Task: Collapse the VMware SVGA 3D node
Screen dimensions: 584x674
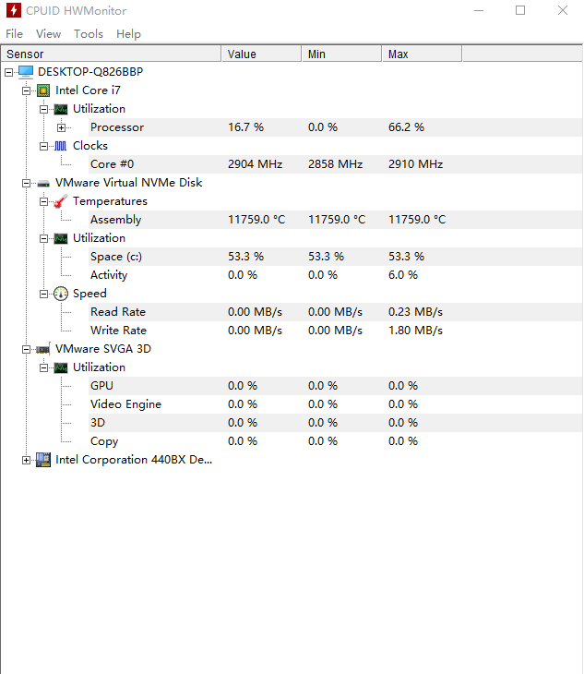Action: pos(26,349)
